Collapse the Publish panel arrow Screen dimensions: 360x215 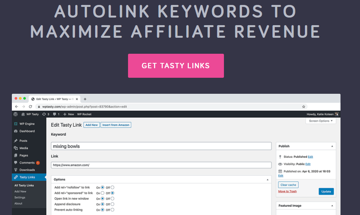click(332, 146)
